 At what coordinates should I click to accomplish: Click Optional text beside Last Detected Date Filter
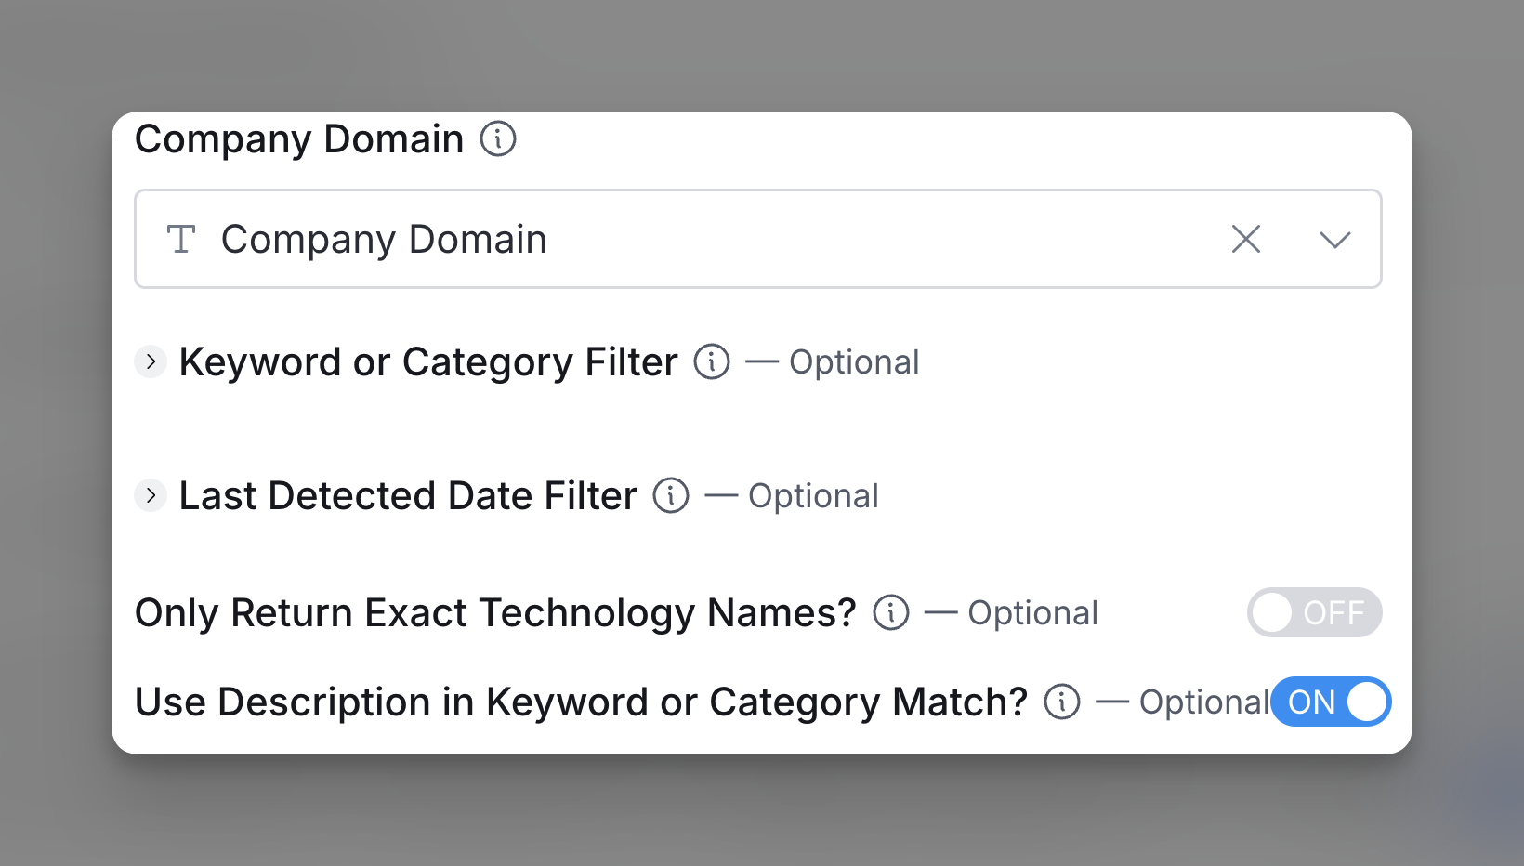click(x=813, y=495)
